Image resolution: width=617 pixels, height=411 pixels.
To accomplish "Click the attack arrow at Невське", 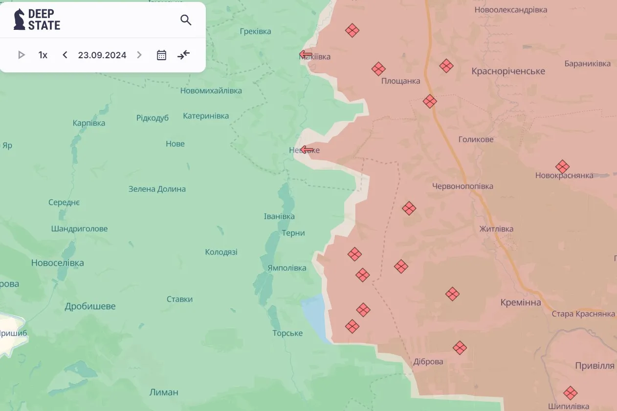I will [307, 150].
